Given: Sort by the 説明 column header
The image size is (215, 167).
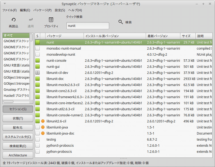Looking at the screenshot, I should pos(204,36).
